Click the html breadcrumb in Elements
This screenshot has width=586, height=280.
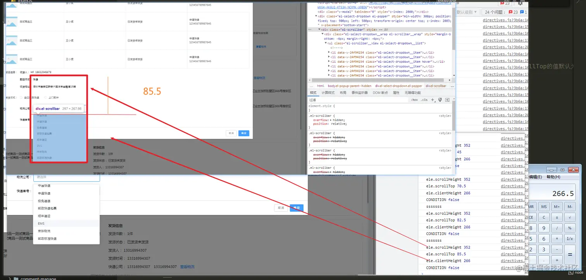coord(321,86)
